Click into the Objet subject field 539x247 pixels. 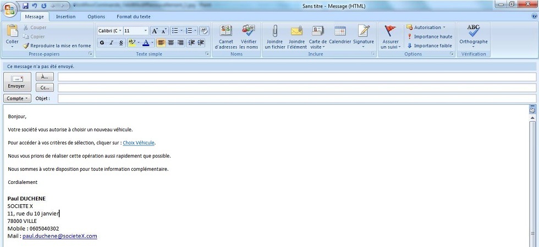(297, 99)
